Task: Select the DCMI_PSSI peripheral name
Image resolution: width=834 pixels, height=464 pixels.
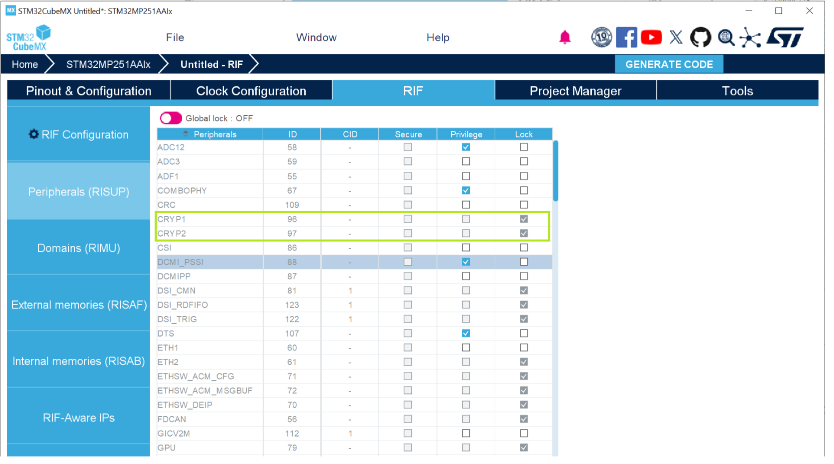Action: click(x=180, y=262)
